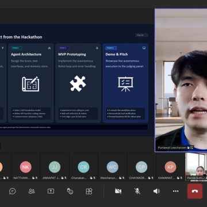
Task: Select the JJ participant avatar
Action: 55,167
